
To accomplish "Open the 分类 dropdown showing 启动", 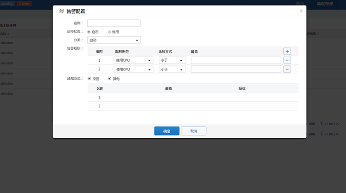I will (x=114, y=40).
